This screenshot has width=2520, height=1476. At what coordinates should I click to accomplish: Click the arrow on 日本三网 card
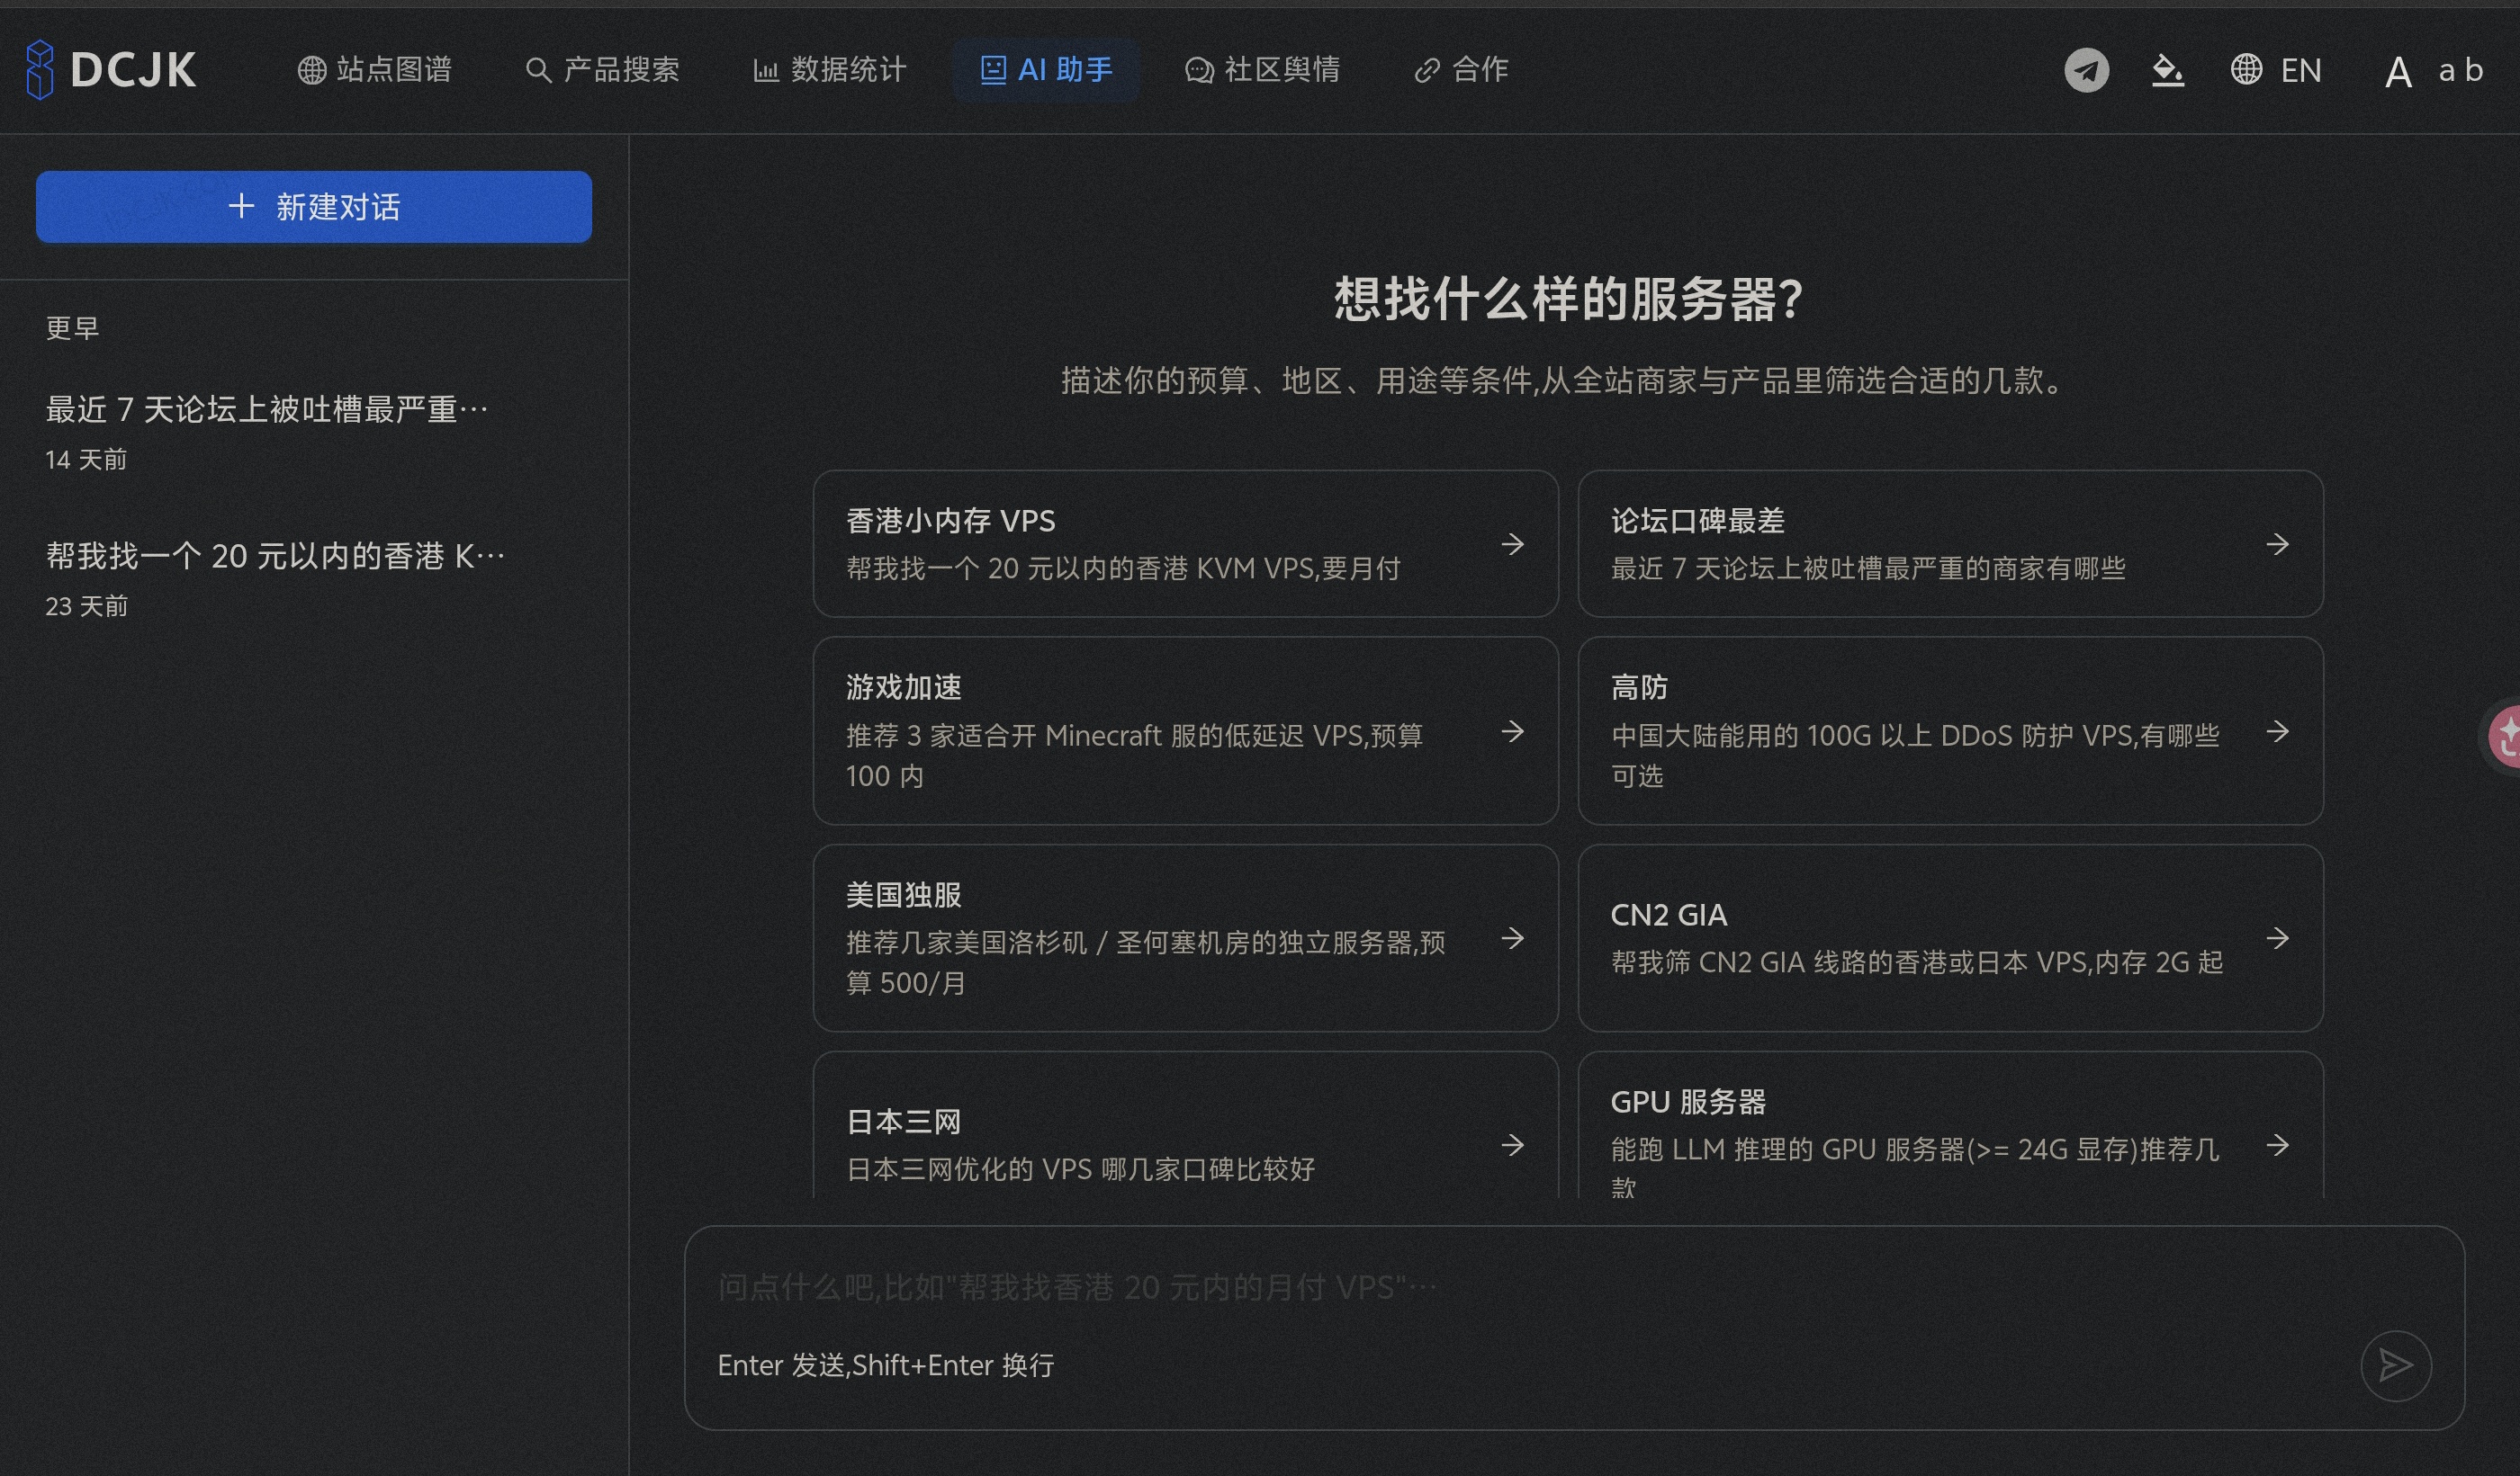[1513, 1145]
